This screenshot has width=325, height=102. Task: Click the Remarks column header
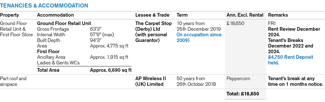[x=278, y=15]
